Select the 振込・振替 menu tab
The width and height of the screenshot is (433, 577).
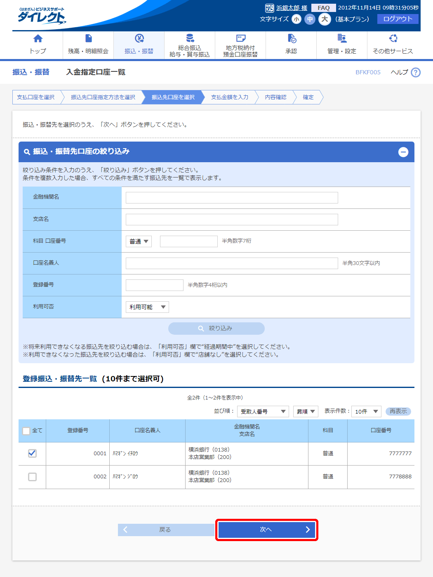(x=139, y=45)
